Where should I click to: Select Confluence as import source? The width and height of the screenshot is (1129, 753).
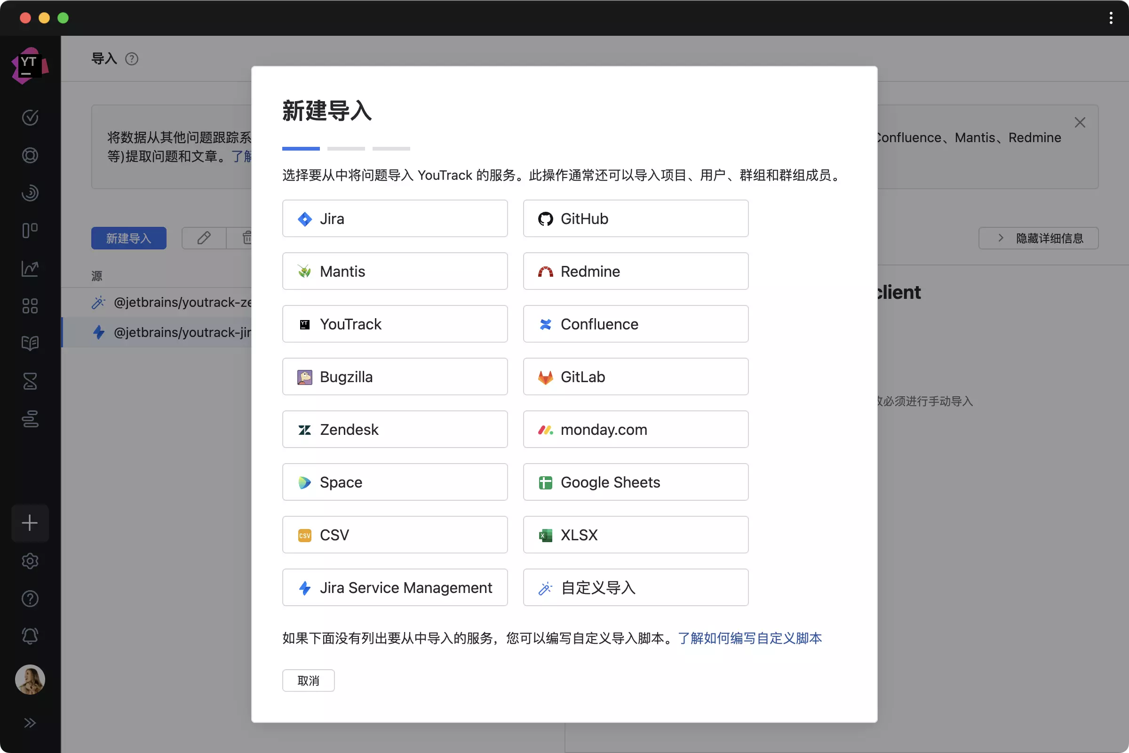click(x=636, y=324)
